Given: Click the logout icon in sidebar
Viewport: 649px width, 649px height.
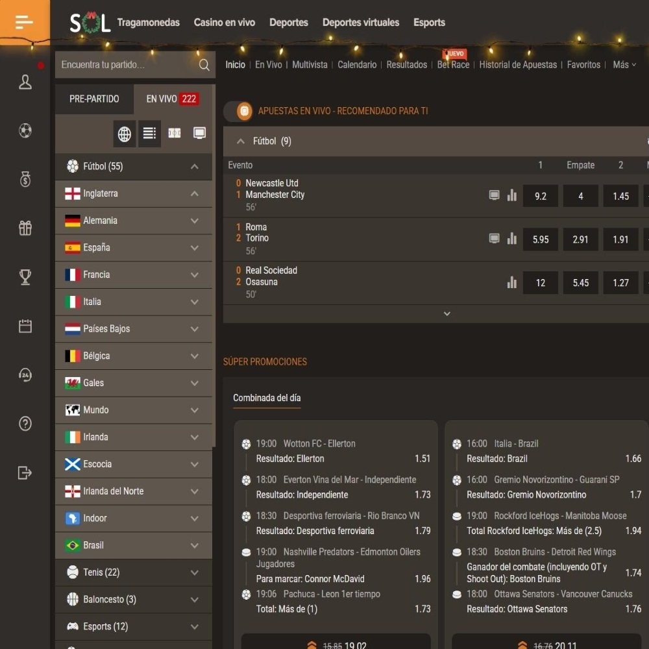Looking at the screenshot, I should (x=25, y=472).
